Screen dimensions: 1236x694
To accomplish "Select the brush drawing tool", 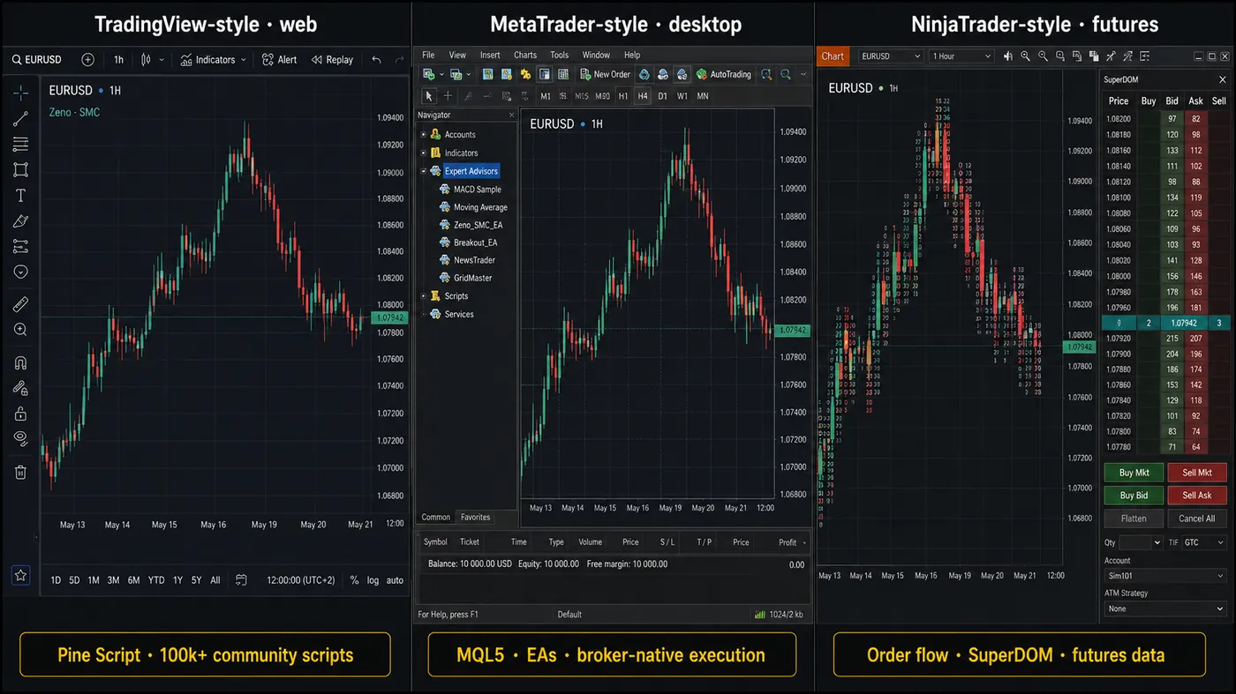I will [20, 221].
